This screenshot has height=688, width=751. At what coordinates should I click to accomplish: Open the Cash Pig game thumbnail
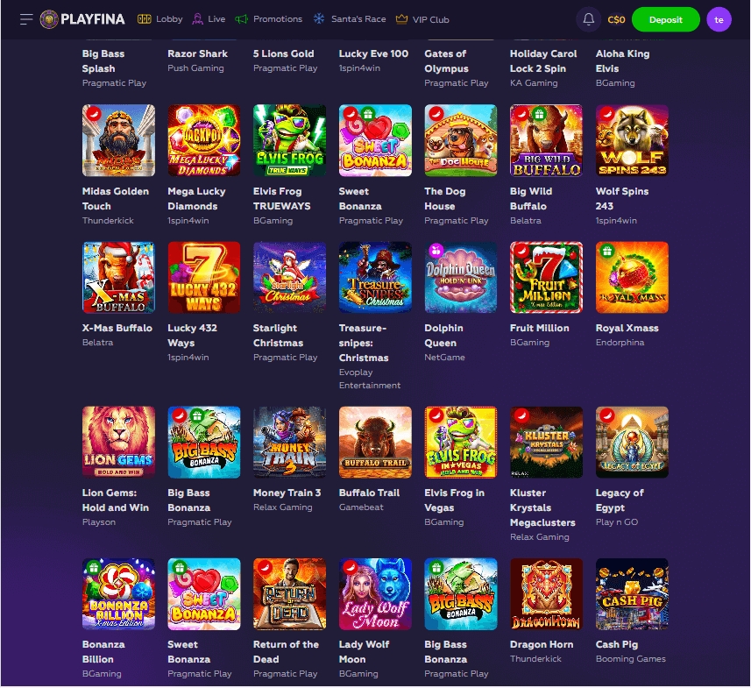pos(632,594)
